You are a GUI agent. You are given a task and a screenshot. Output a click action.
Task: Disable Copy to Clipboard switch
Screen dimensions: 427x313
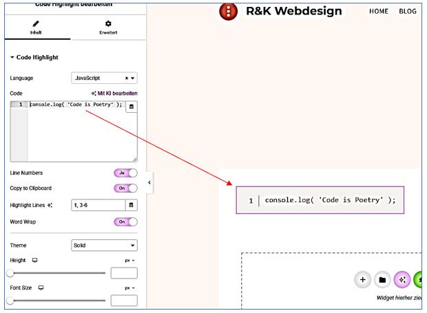click(x=125, y=188)
